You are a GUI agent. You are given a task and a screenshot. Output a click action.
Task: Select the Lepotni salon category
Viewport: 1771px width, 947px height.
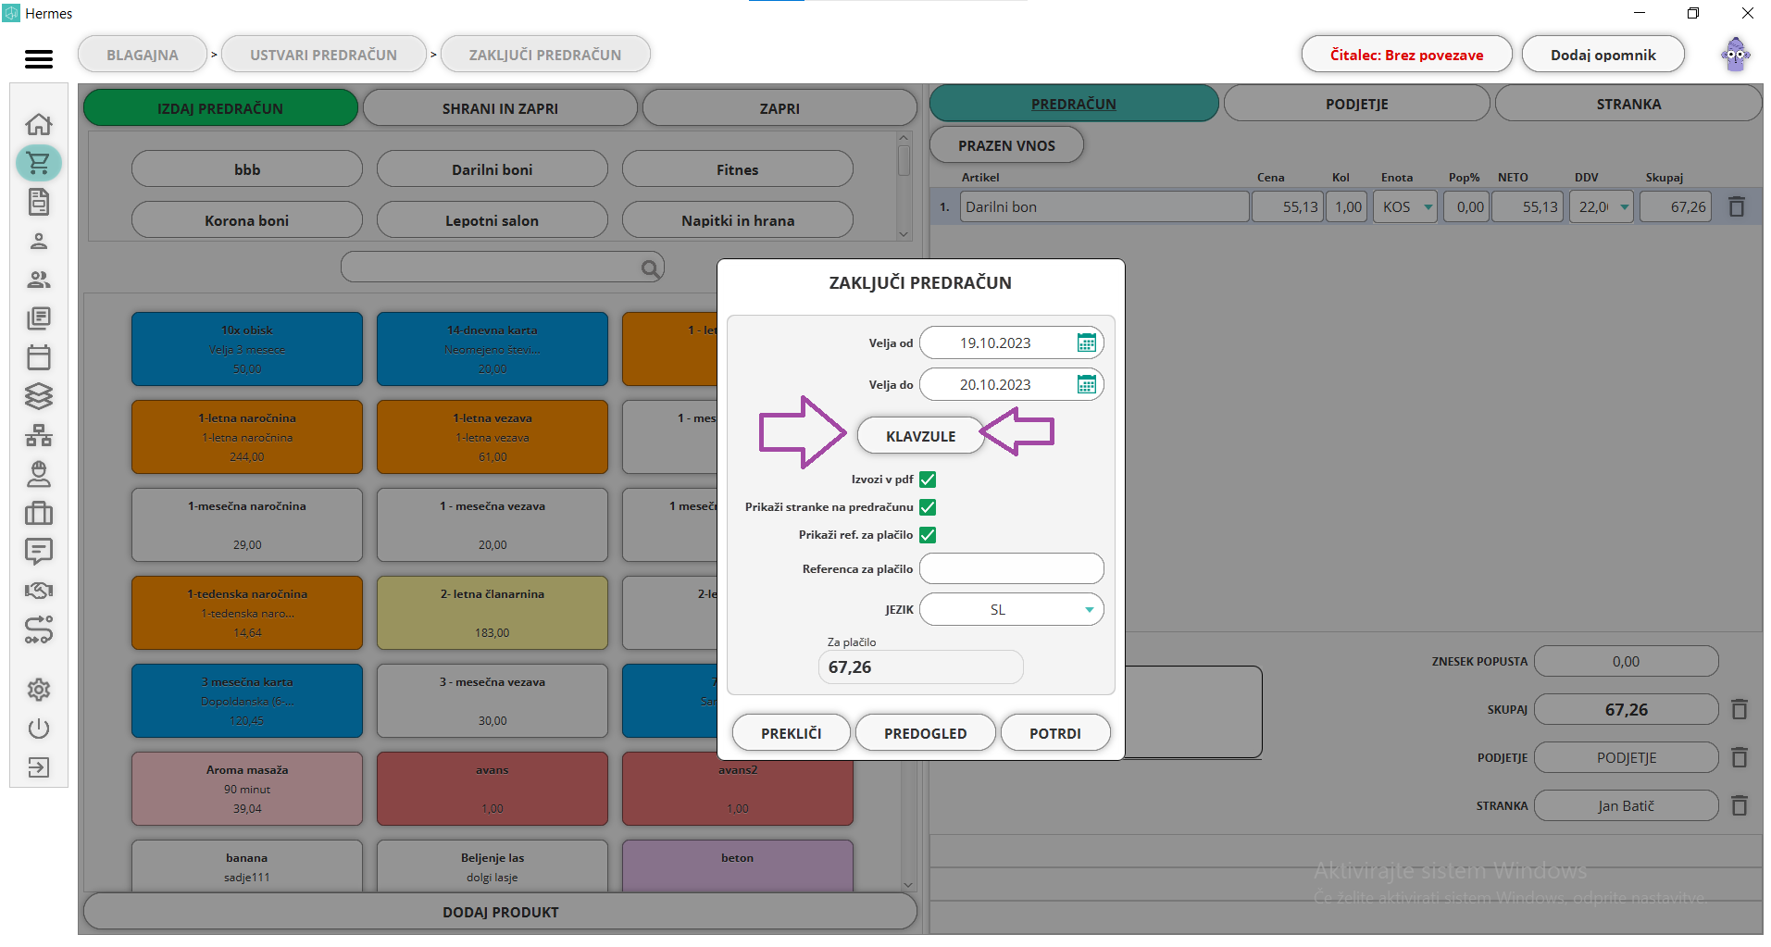click(x=492, y=220)
